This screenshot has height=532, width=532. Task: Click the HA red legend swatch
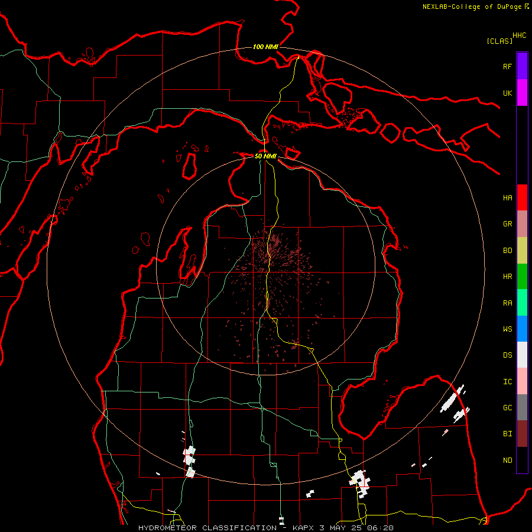pos(522,197)
